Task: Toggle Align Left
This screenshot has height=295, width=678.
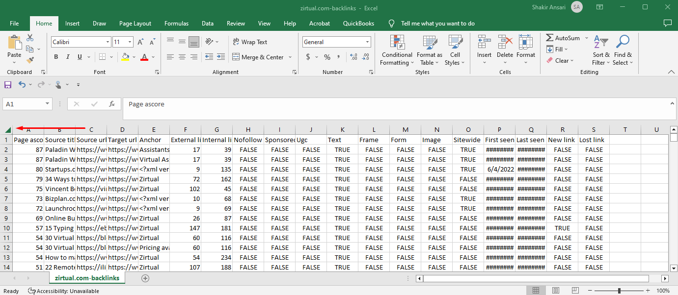Action: pos(170,57)
